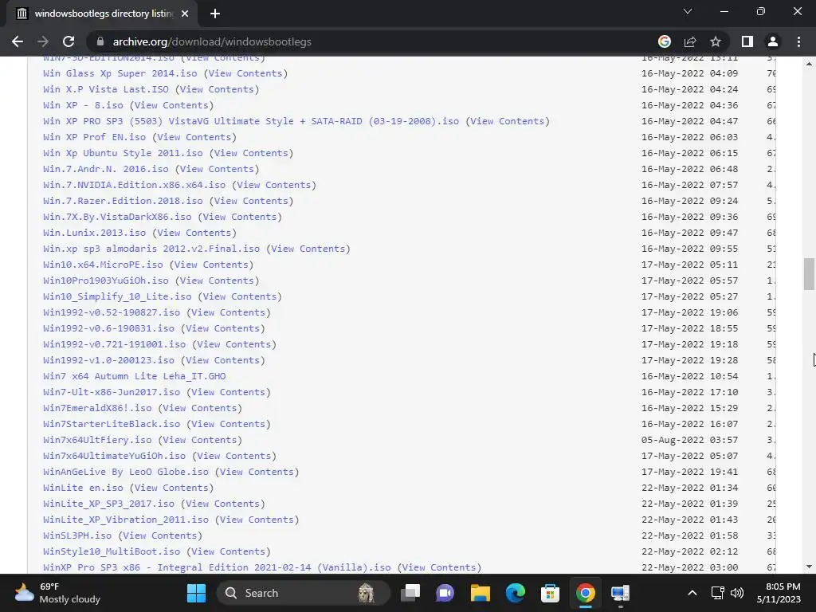Open Win XP PRO SP3 VistaVG Ultimate Style iso

coord(251,121)
